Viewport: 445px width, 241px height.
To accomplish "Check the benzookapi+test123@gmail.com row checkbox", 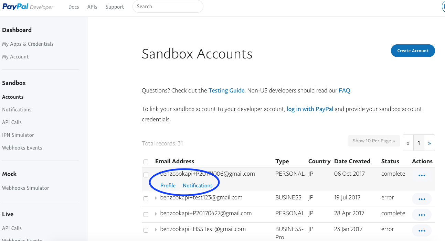I will (x=146, y=199).
